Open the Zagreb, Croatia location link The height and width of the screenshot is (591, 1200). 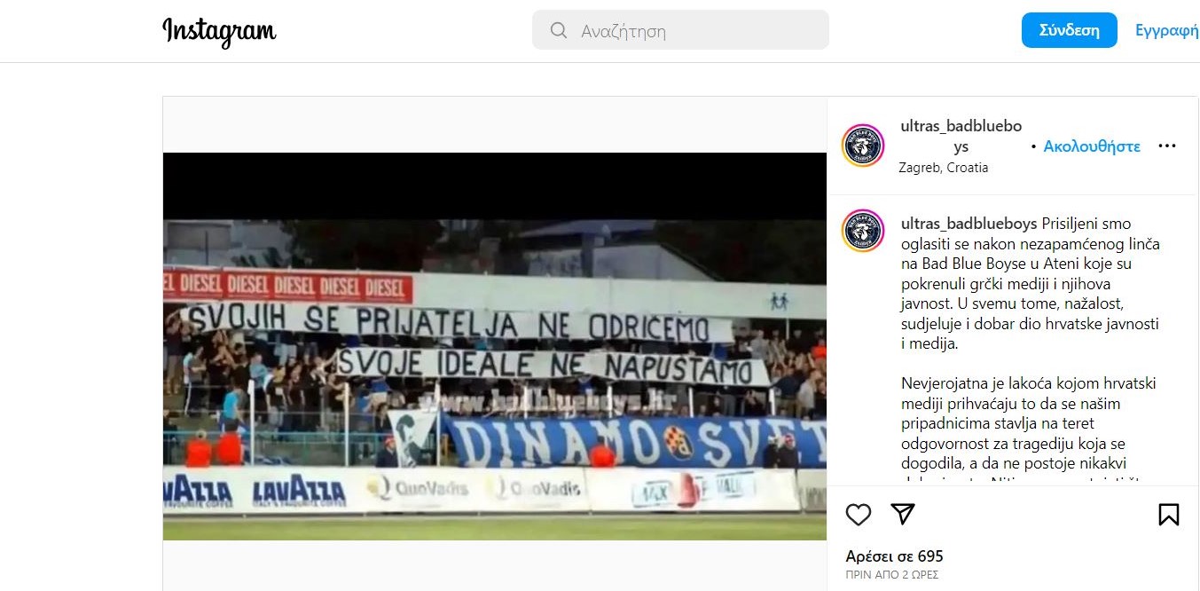(x=944, y=168)
